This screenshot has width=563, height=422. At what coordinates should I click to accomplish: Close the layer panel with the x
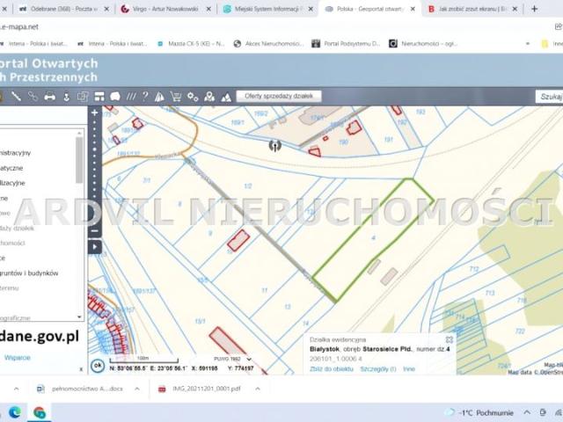(x=81, y=369)
